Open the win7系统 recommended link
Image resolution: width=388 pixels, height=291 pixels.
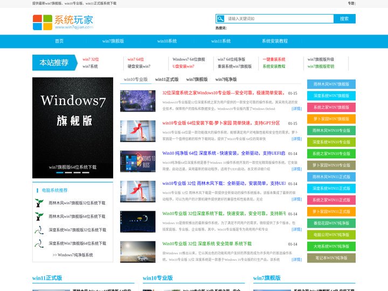tap(90, 66)
